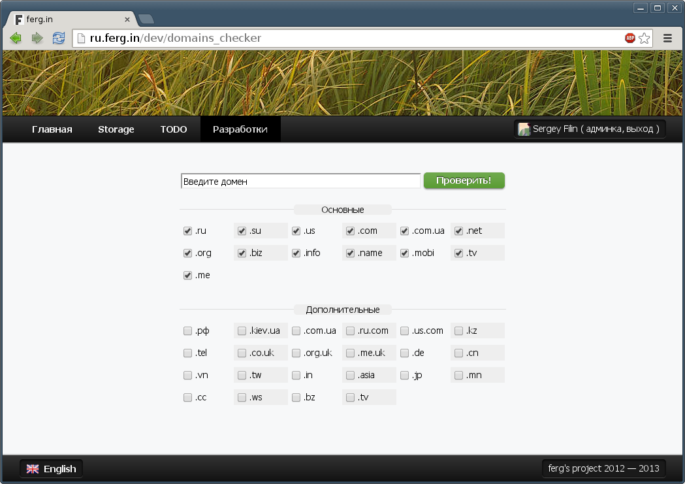This screenshot has width=685, height=484.
Task: Go to the Storage menu section
Action: click(x=116, y=129)
